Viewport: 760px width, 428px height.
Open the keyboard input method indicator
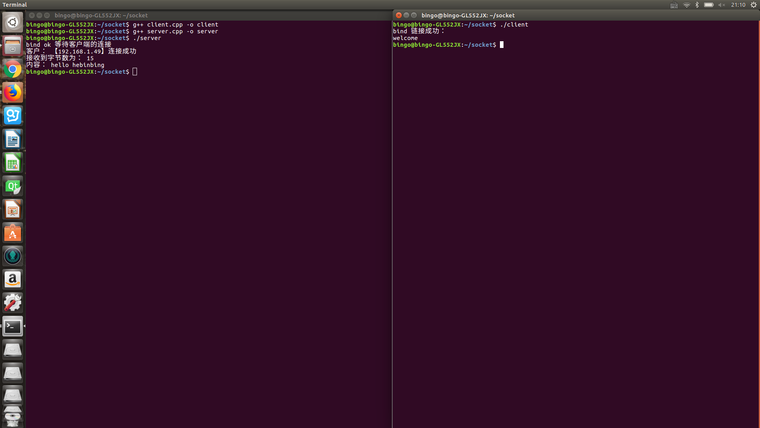pos(673,5)
